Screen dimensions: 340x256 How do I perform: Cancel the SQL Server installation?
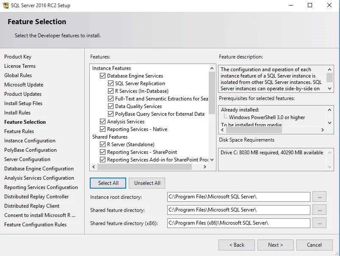[x=314, y=245]
